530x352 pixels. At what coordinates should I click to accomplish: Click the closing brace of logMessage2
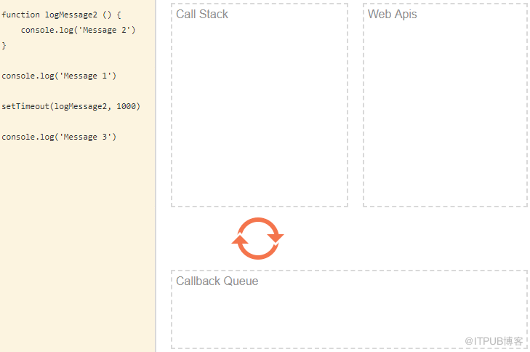pos(4,46)
